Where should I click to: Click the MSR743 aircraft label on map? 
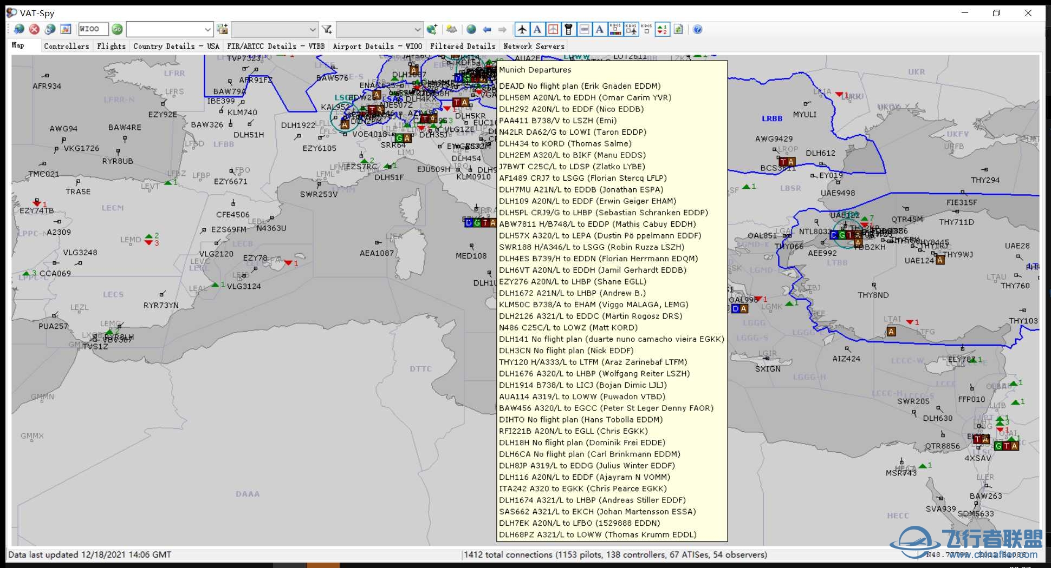tap(901, 473)
